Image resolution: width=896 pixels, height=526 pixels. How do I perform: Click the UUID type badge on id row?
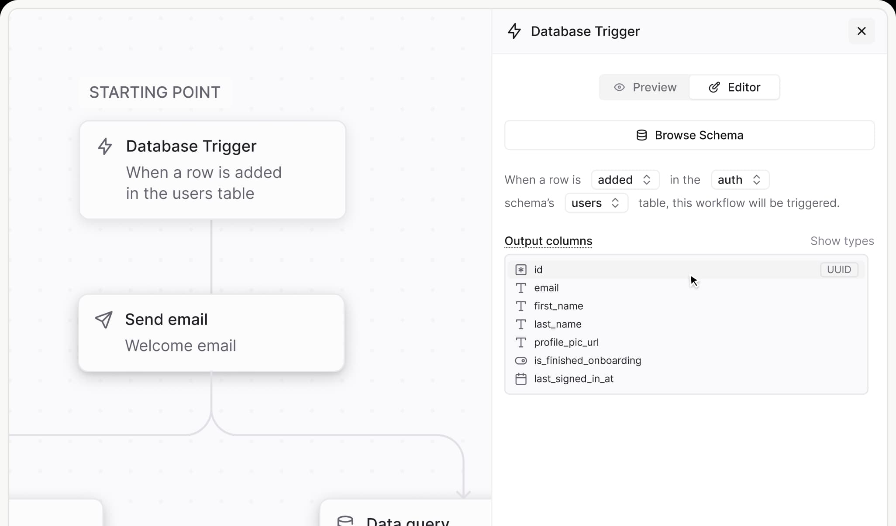[839, 270]
